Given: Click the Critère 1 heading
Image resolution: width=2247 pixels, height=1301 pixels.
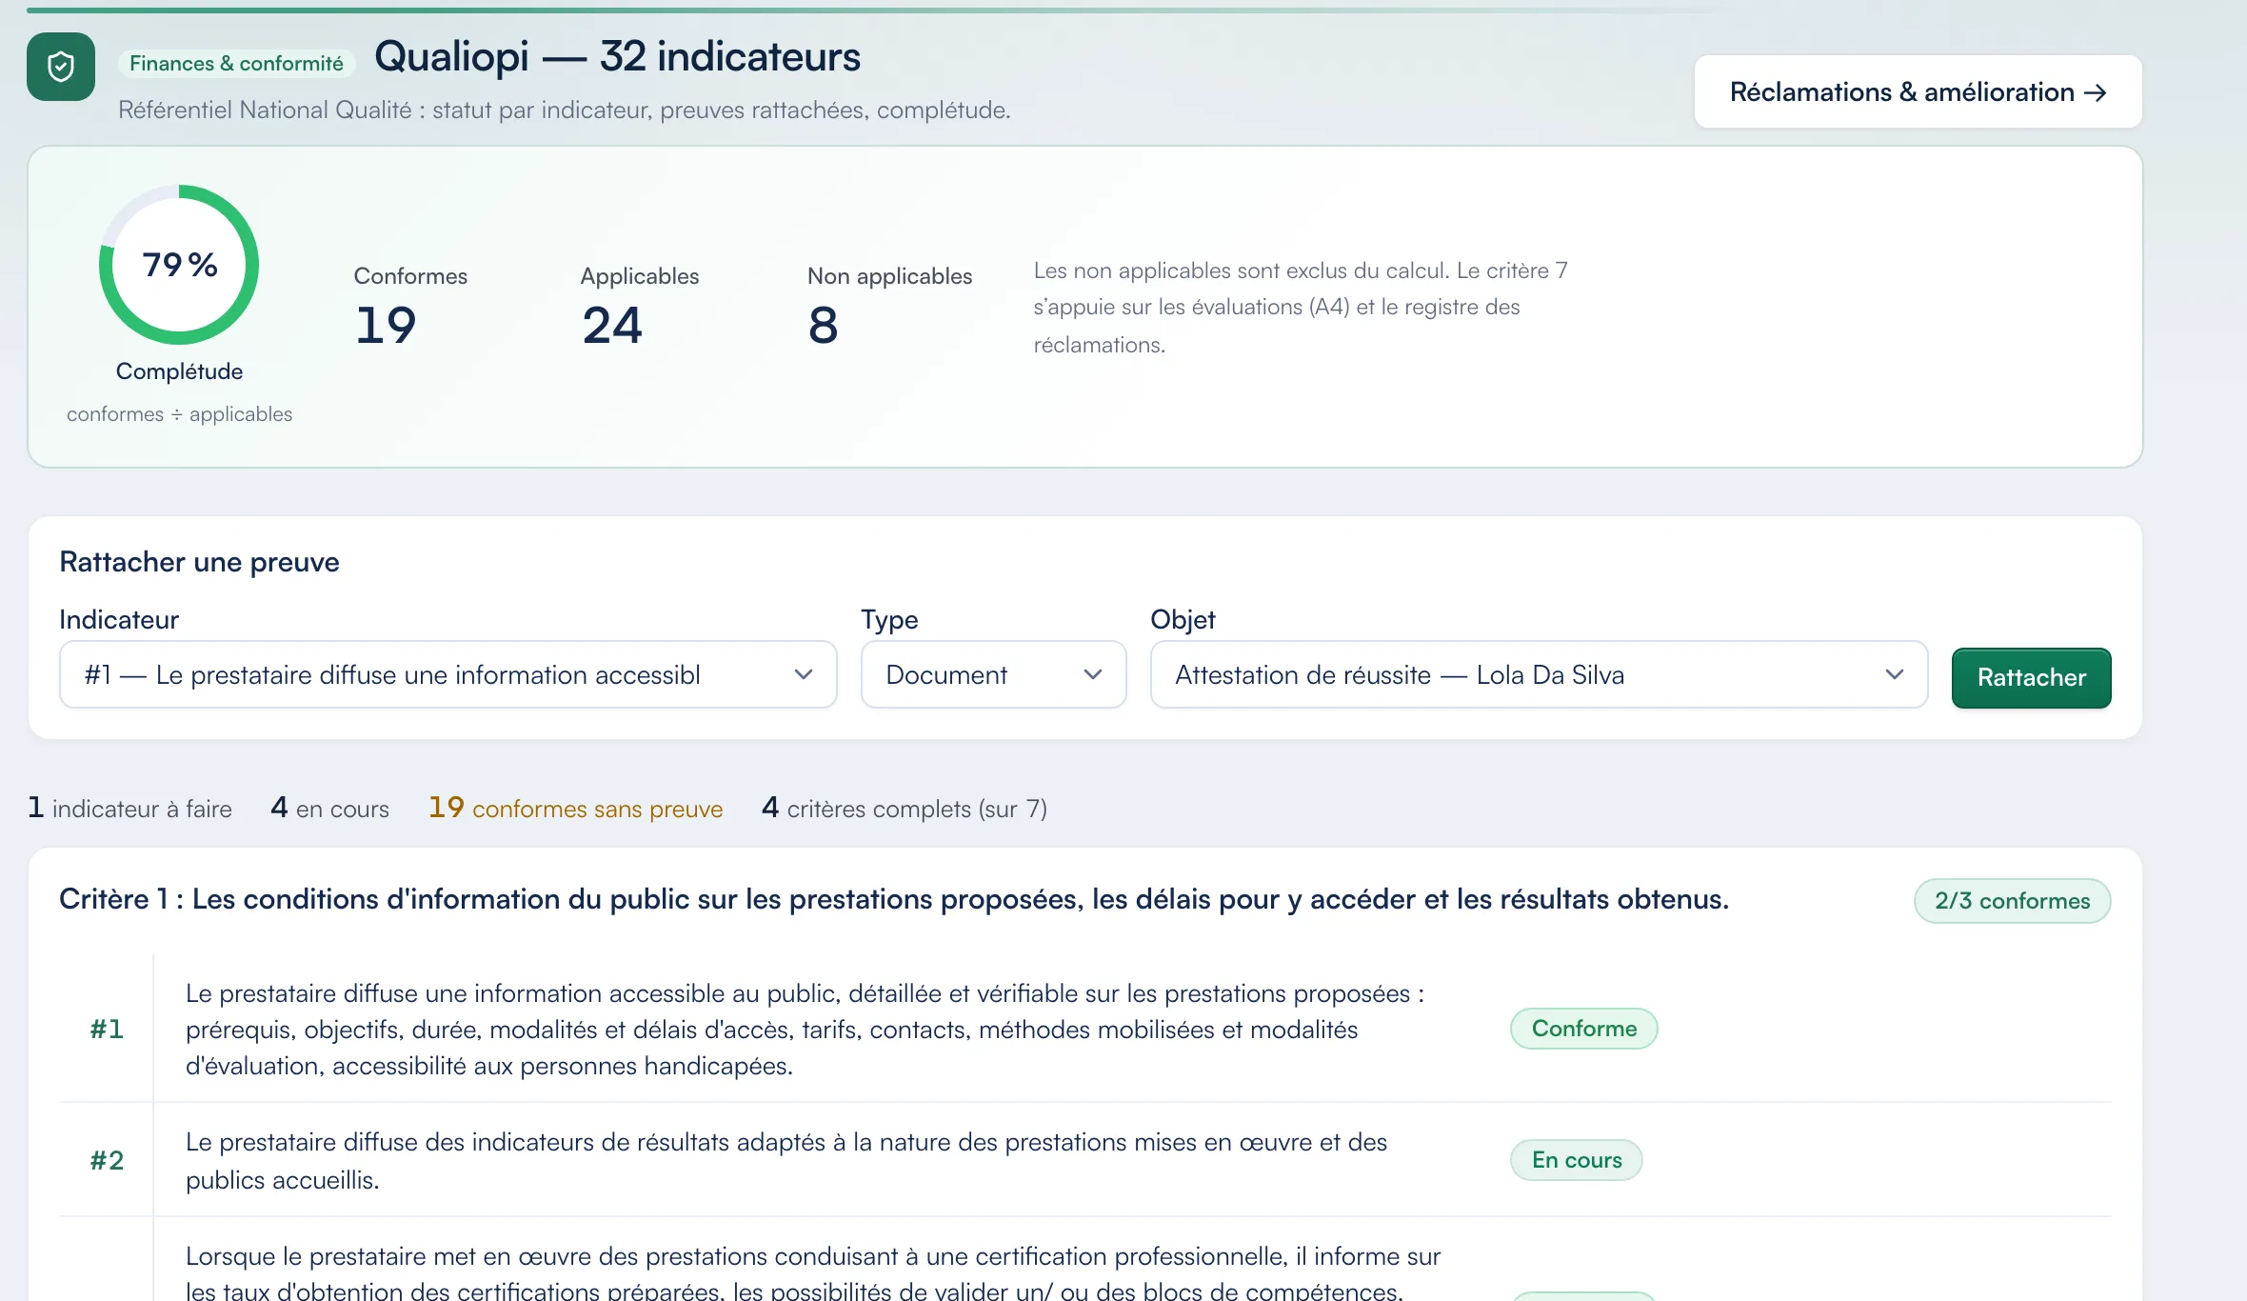Looking at the screenshot, I should (x=893, y=898).
